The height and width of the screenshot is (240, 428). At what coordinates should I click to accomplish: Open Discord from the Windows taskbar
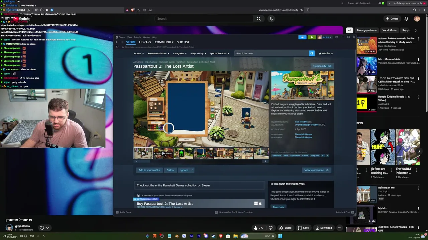(x=206, y=236)
